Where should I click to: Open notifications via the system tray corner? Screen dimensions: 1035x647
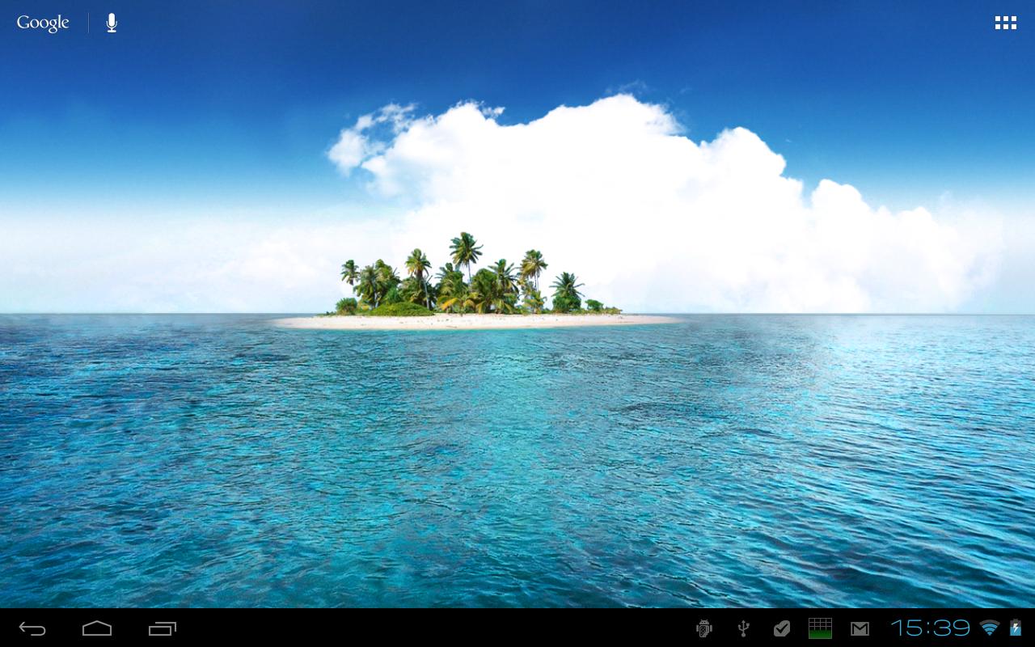tap(1003, 628)
